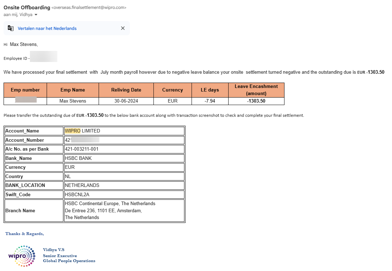Click the sender address overseas.finalsettlement@wipro.com
This screenshot has width=392, height=271.
point(89,7)
